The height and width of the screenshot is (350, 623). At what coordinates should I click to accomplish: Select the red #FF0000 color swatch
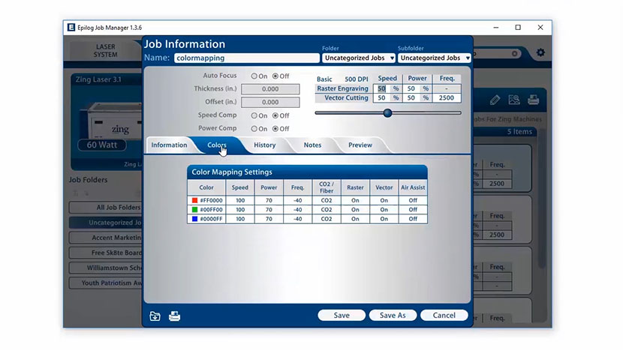(x=194, y=201)
